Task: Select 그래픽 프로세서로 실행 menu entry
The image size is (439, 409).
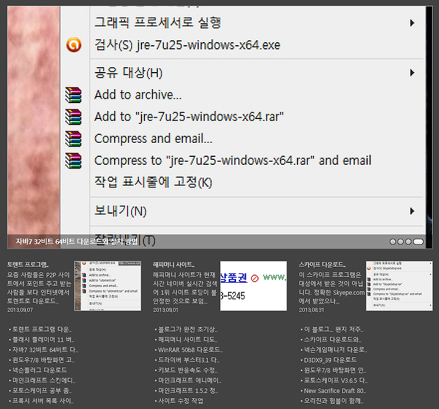Action: (158, 23)
